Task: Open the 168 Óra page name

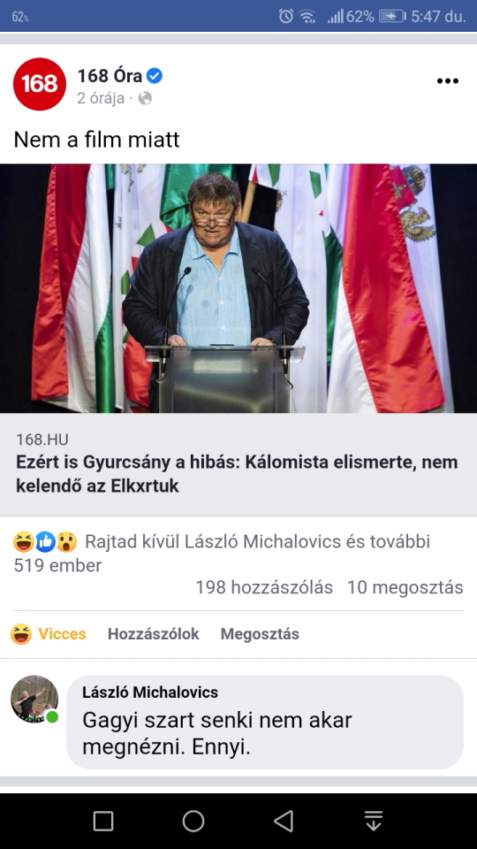Action: 110,76
